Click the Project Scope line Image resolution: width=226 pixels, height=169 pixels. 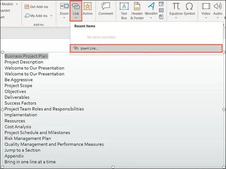point(18,86)
